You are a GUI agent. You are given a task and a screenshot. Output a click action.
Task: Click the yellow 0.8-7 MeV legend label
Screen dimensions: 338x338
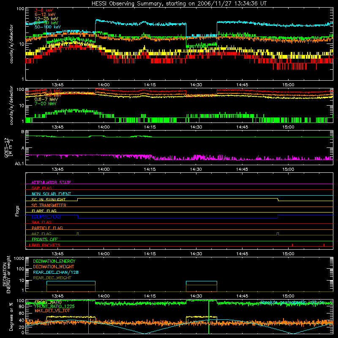[46, 99]
